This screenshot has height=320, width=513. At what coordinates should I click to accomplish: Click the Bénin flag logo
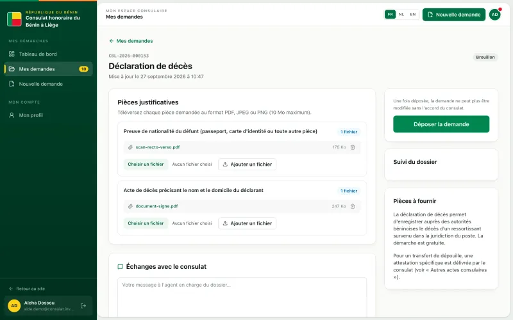(x=14, y=19)
